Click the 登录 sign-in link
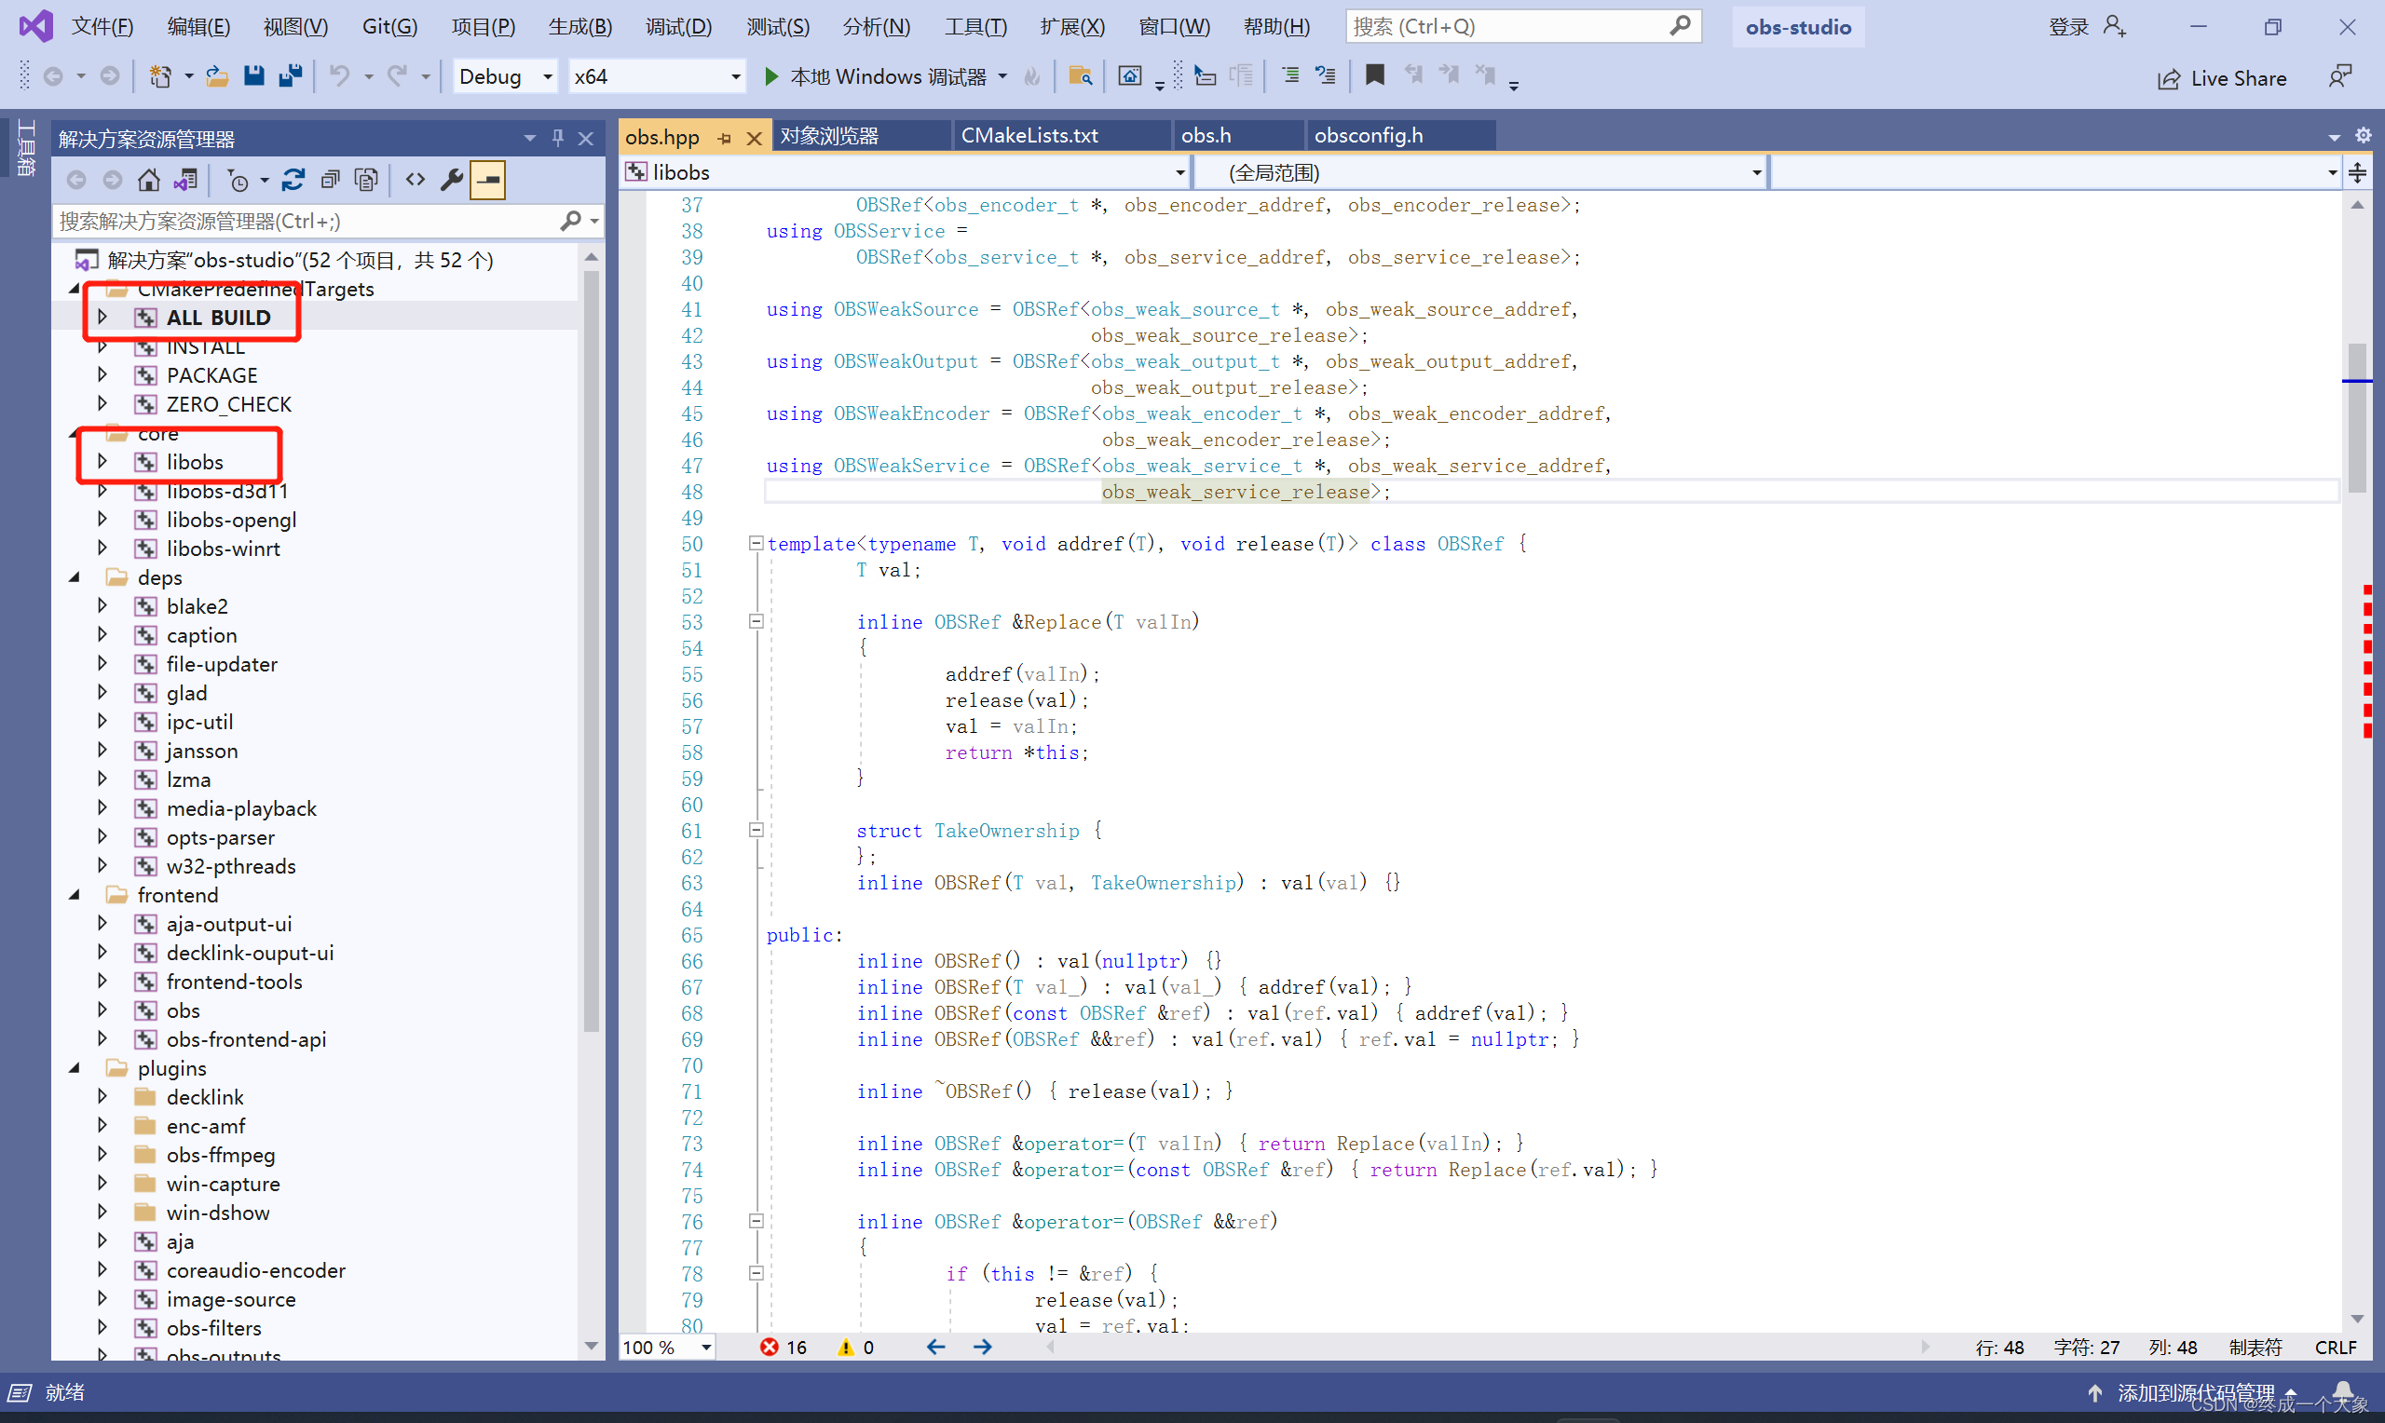The image size is (2385, 1423). click(2067, 27)
